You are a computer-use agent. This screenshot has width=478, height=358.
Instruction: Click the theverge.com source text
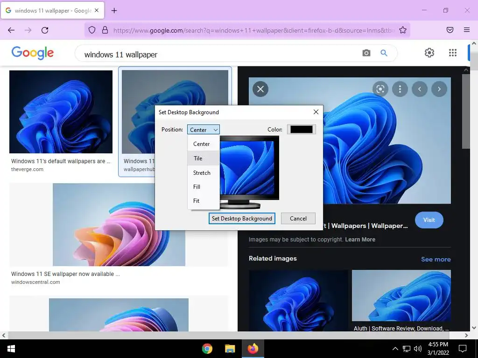[27, 169]
